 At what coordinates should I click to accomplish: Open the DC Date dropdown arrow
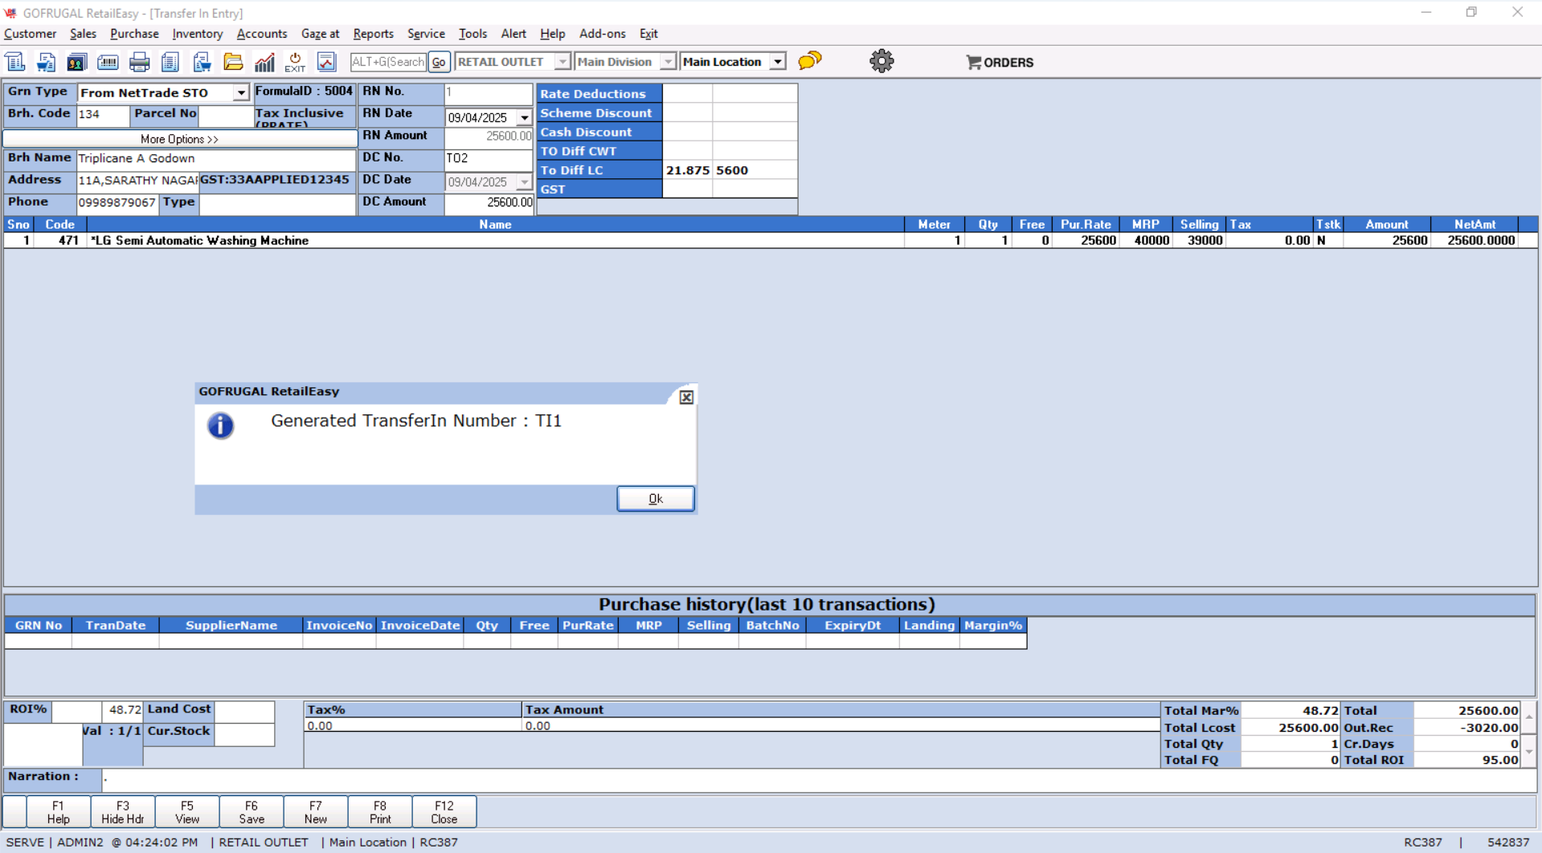(525, 182)
